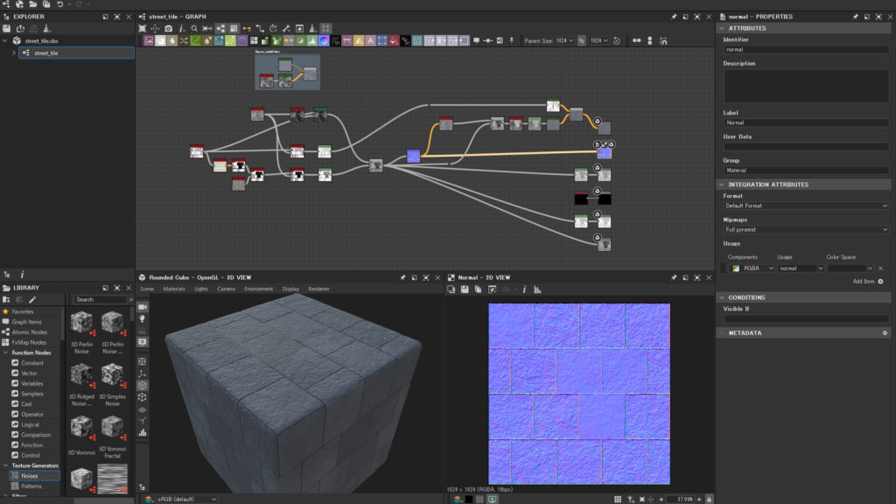Image resolution: width=896 pixels, height=504 pixels.
Task: Click the Library Search field
Action: (x=100, y=299)
